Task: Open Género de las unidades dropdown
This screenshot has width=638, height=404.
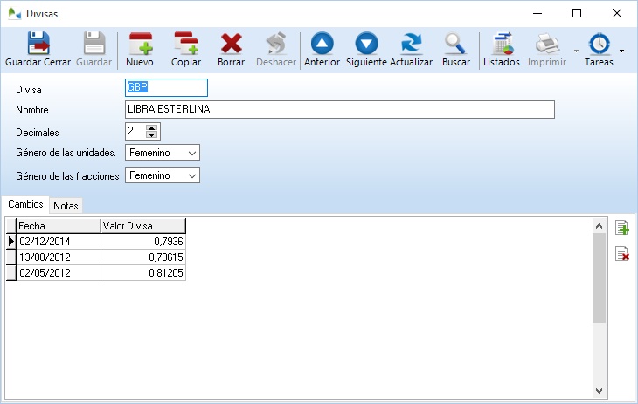Action: click(192, 153)
